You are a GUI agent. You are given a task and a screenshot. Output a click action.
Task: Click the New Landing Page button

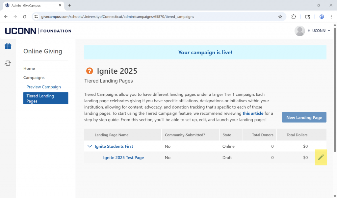point(304,117)
